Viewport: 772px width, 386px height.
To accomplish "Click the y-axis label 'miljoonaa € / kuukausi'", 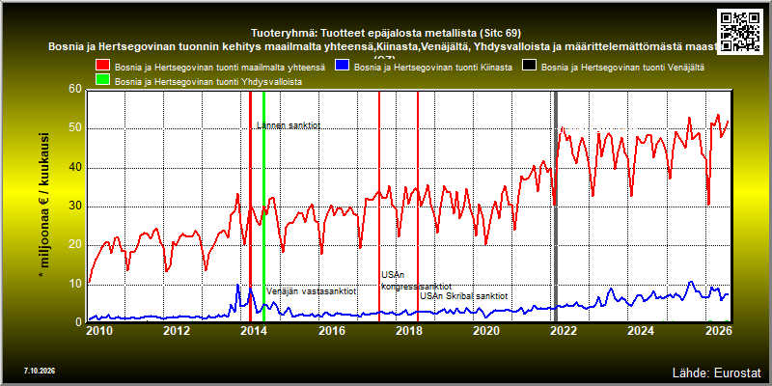I will pos(43,207).
